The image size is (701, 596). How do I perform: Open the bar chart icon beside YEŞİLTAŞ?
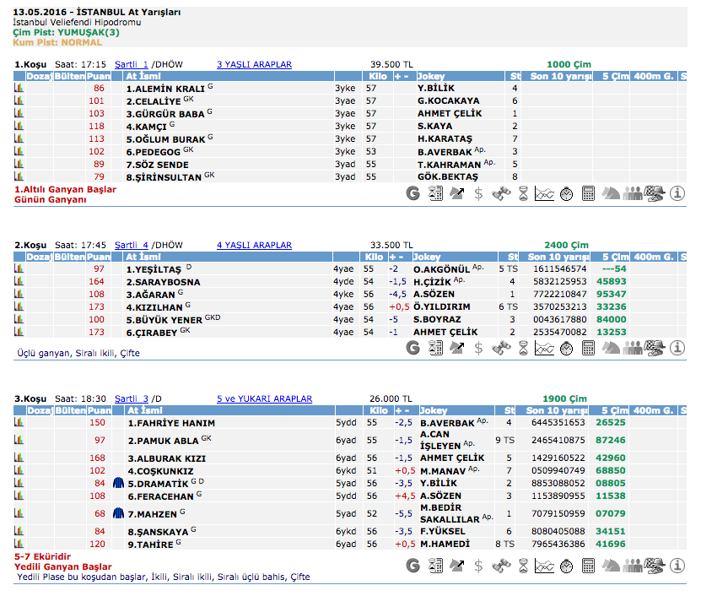click(19, 269)
